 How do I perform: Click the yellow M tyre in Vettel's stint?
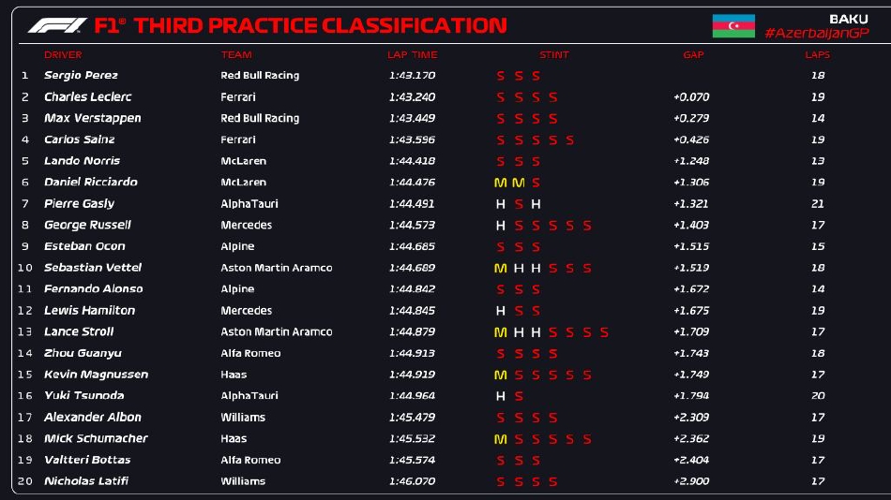tap(500, 269)
